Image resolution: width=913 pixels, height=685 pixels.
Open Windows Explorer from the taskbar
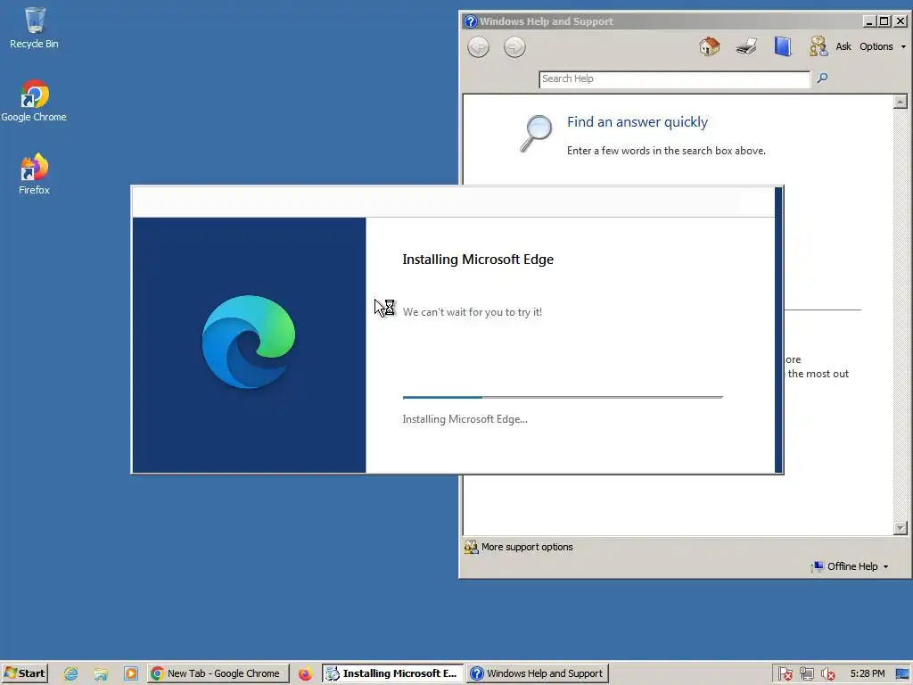pos(101,674)
